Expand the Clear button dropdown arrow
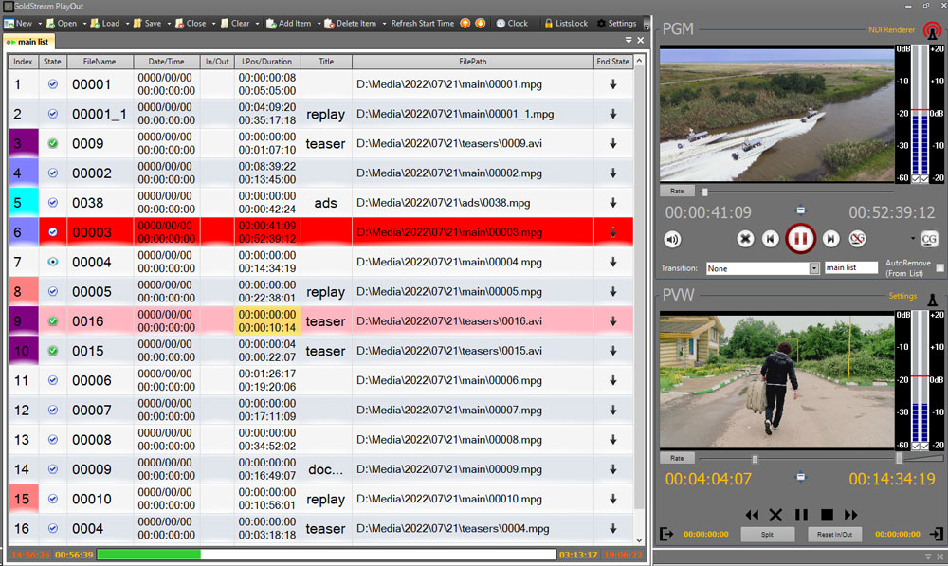The height and width of the screenshot is (566, 948). (258, 24)
